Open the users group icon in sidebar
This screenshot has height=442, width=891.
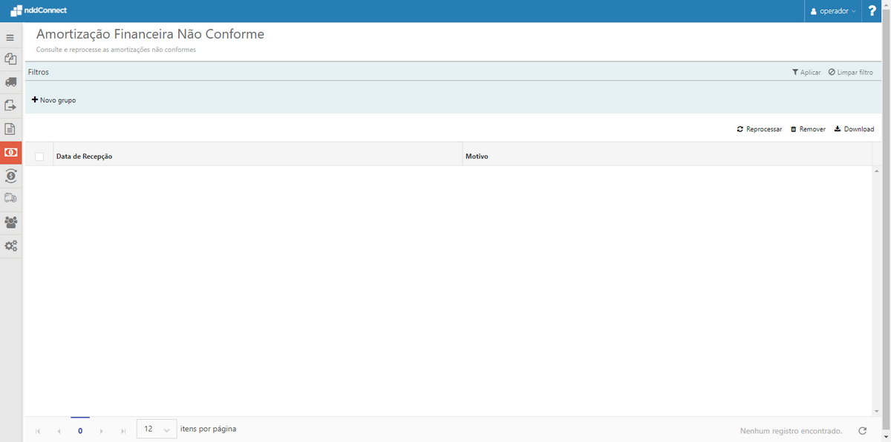pyautogui.click(x=10, y=222)
